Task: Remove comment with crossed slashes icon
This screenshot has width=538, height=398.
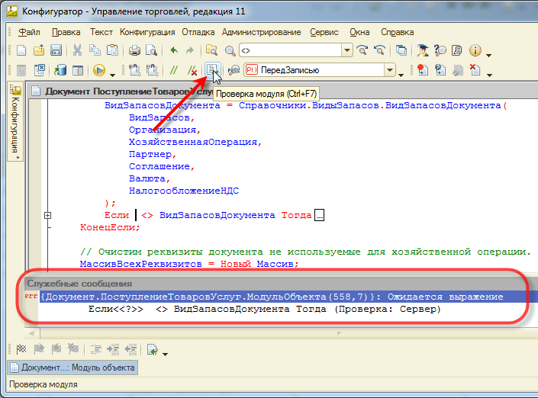Action: point(192,70)
